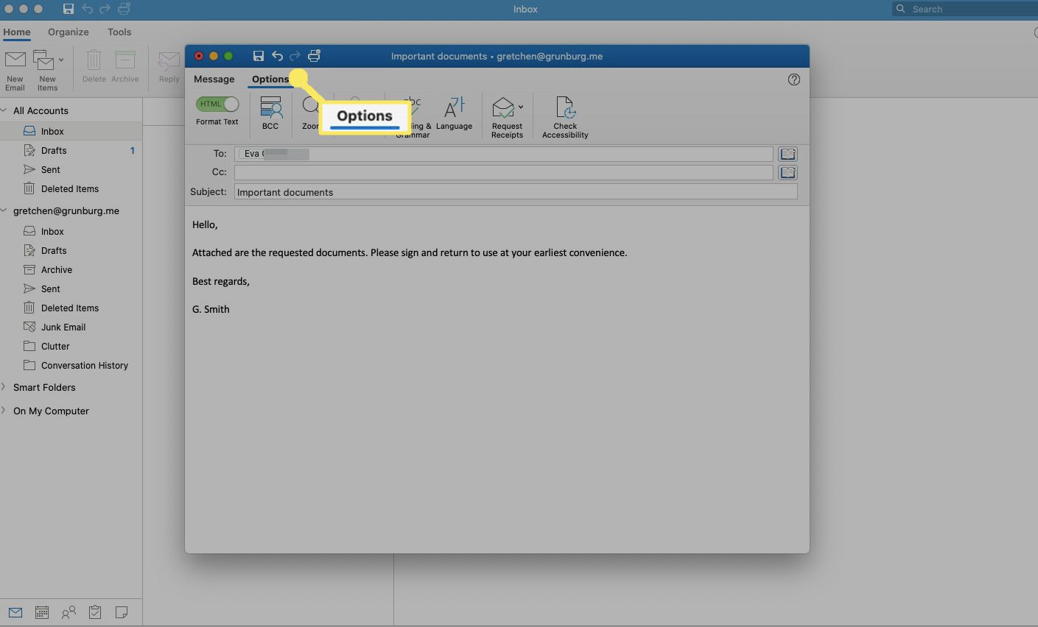The image size is (1038, 627).
Task: Click the print icon in main window title bar
Action: 125,9
